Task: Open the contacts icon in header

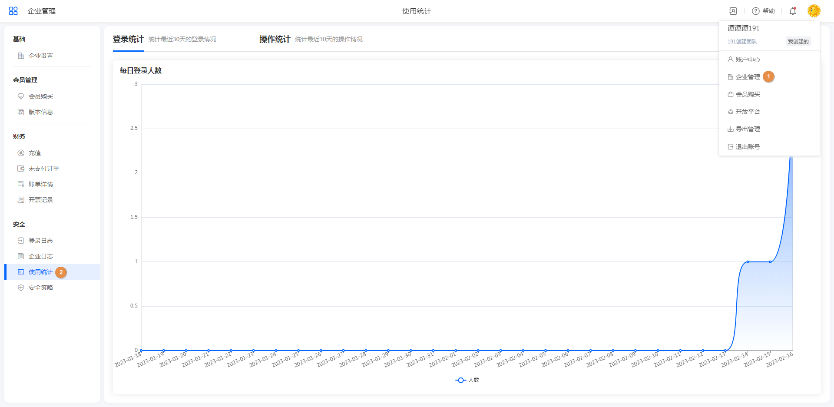Action: (733, 11)
